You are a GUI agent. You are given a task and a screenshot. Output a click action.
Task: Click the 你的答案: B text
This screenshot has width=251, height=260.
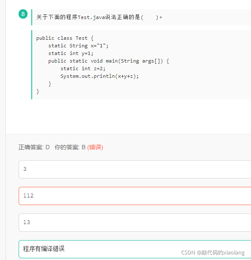[x=70, y=147]
